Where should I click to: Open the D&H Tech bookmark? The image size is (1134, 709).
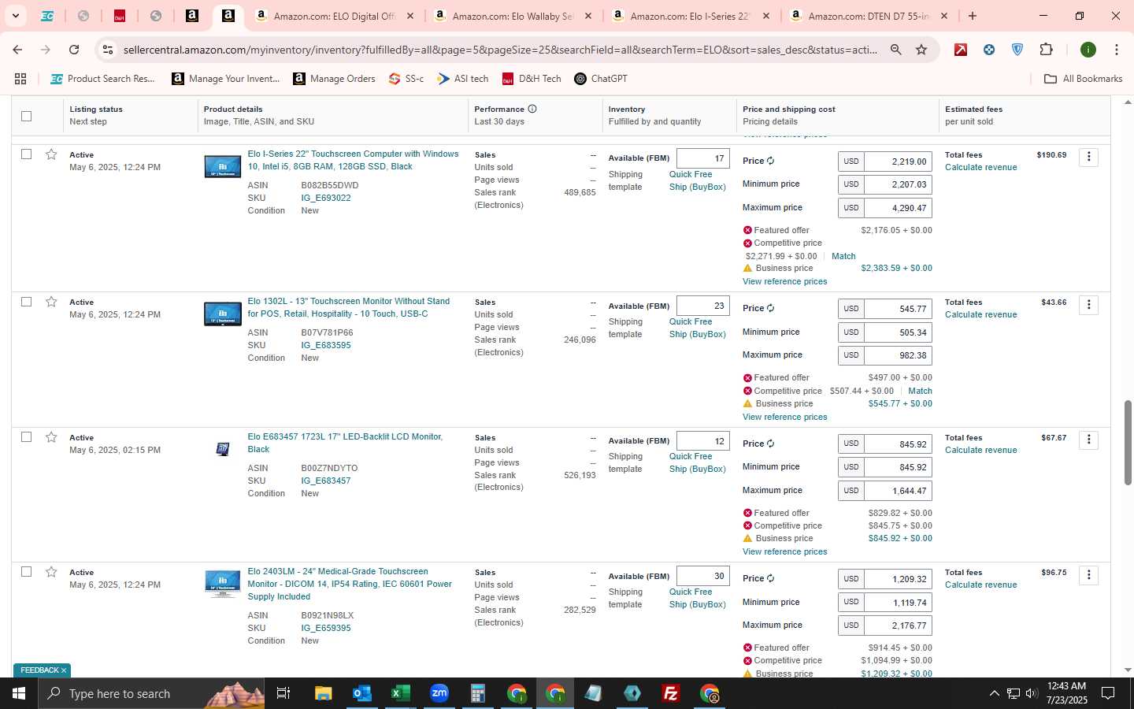point(532,79)
